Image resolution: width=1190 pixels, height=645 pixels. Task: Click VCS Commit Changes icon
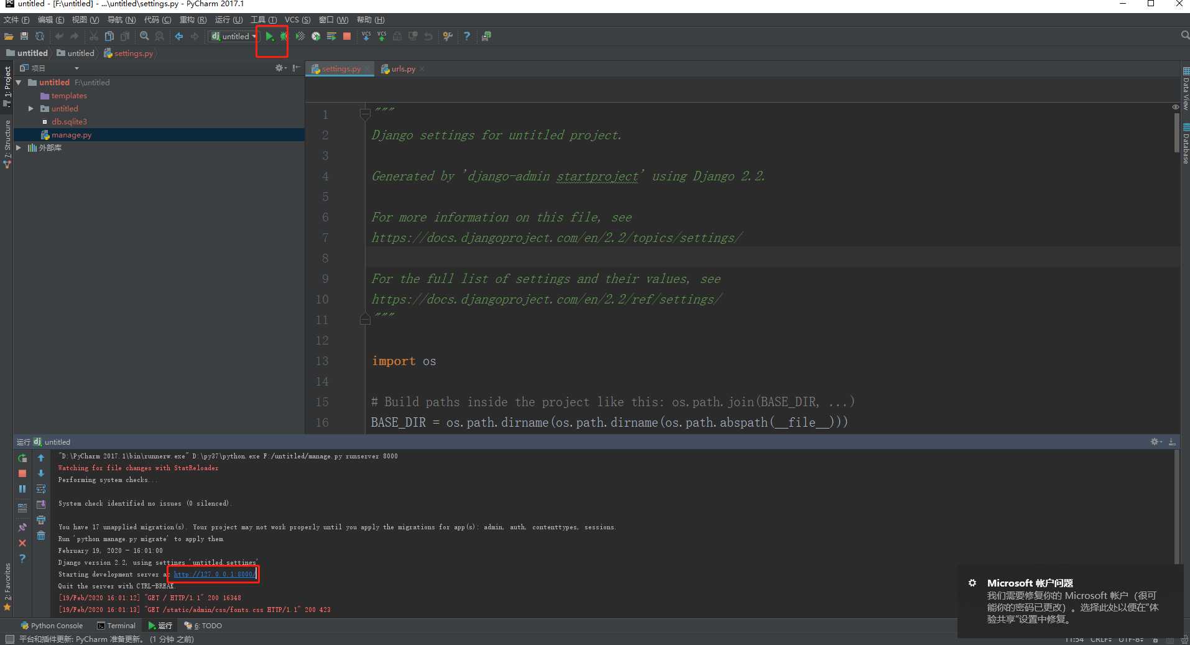[382, 37]
